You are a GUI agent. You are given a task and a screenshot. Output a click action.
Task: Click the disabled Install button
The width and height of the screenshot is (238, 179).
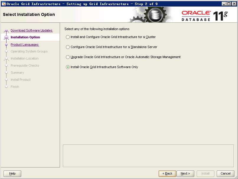(205, 173)
